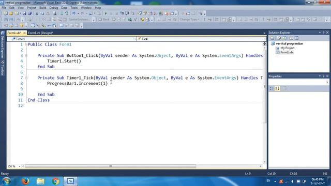
Task: Click the Comment out selected lines icon
Action: tap(61, 13)
